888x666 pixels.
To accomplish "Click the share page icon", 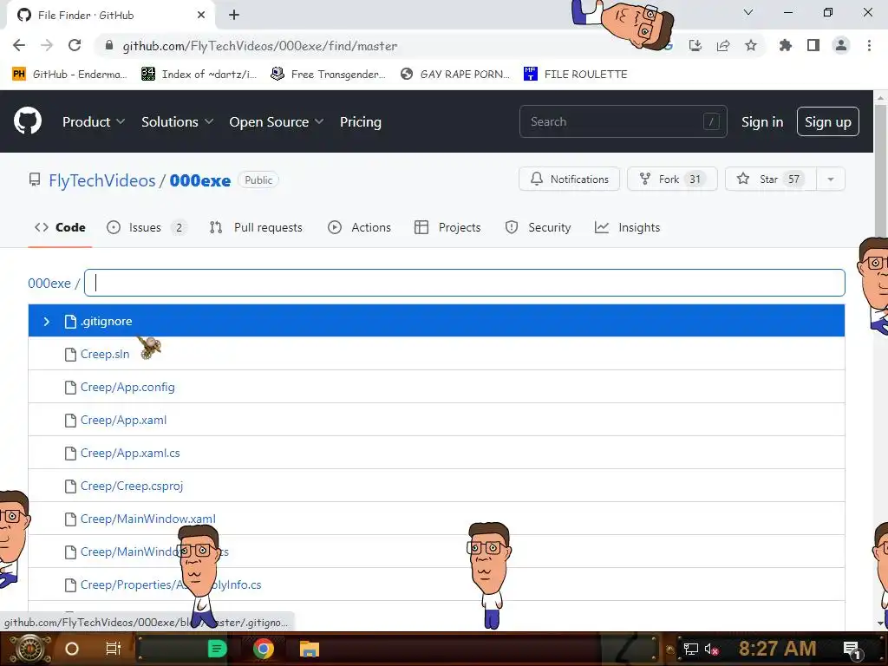I will point(723,45).
